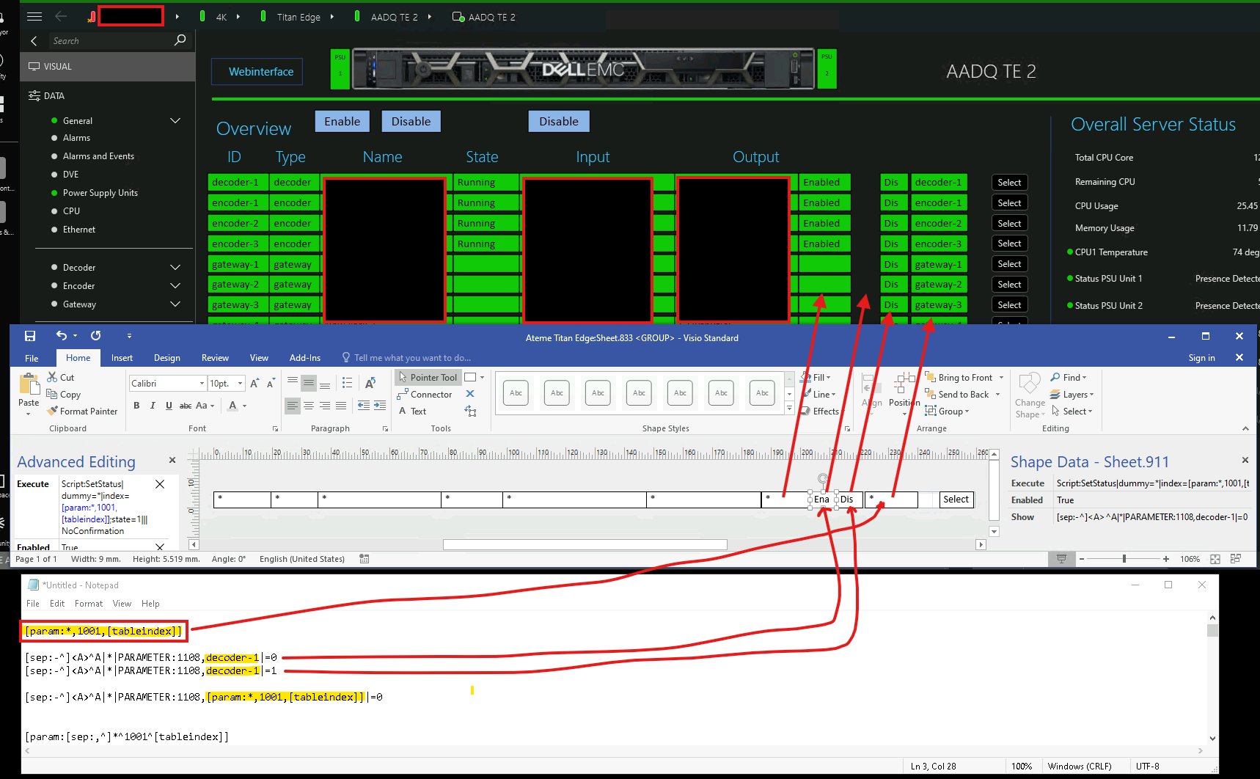The width and height of the screenshot is (1260, 779).
Task: Apply strikethrough formatting
Action: click(x=186, y=406)
